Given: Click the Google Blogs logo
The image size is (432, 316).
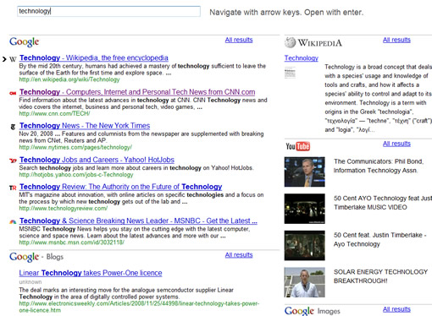Looking at the screenshot, I should pyautogui.click(x=36, y=257).
